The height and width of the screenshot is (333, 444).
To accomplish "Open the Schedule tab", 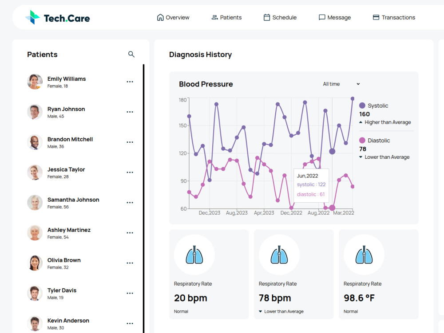I will 280,18.
